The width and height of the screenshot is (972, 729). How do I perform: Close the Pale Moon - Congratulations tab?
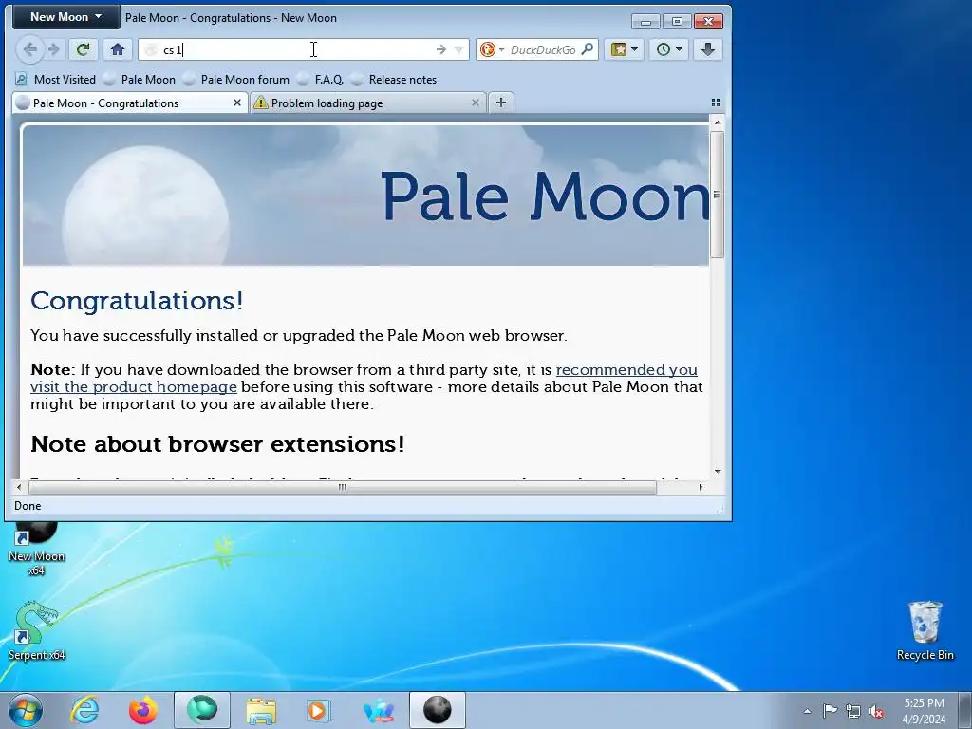point(236,103)
